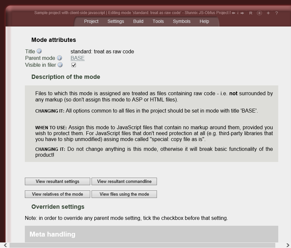Click View resultant commandline
Viewport: 291px width, 248px height.
click(x=124, y=181)
